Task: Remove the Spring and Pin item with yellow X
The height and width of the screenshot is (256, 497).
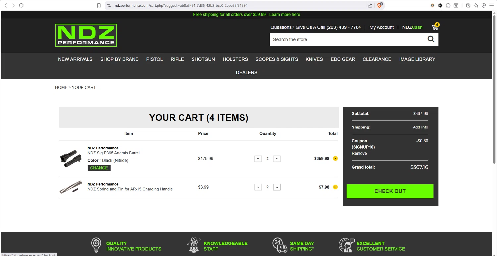Action: pyautogui.click(x=335, y=187)
